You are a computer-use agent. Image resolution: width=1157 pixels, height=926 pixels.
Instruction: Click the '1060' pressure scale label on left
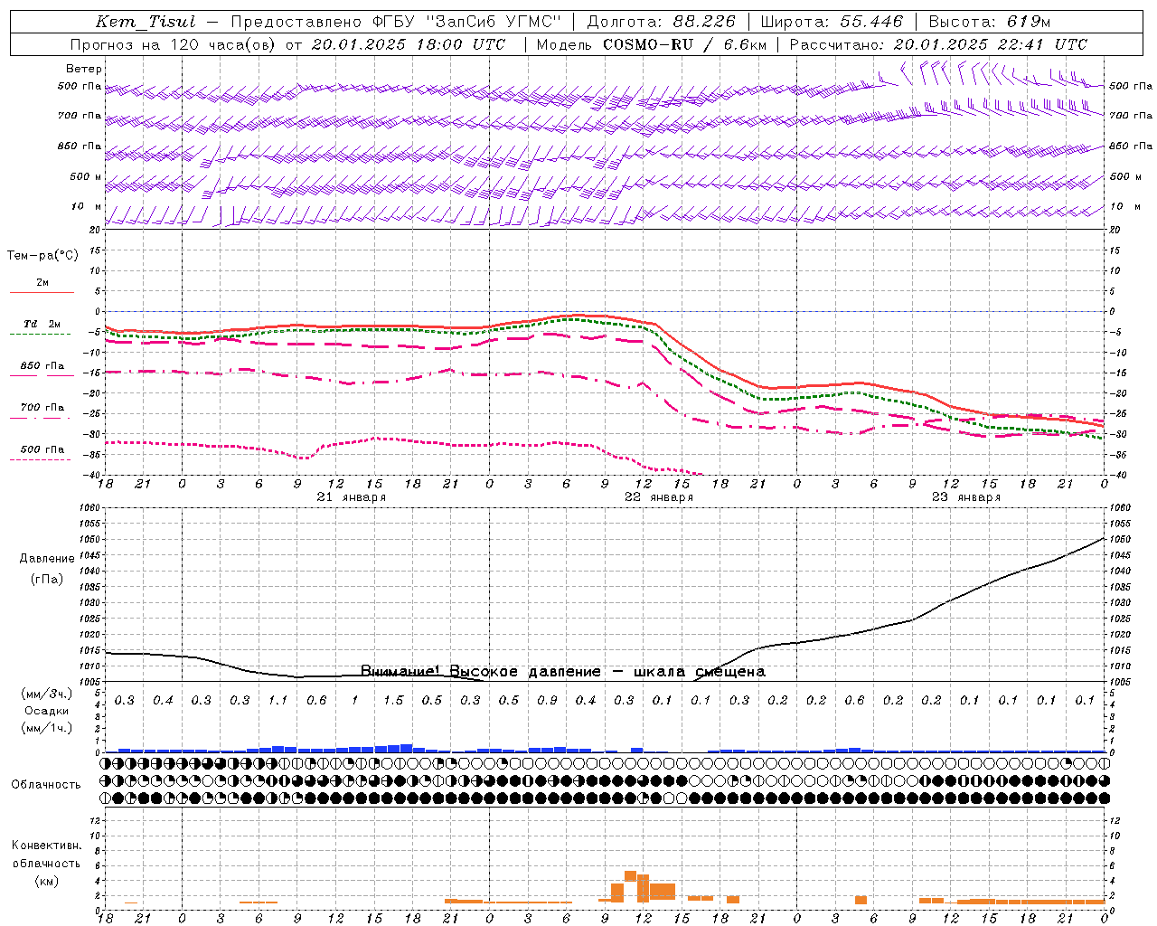[90, 508]
